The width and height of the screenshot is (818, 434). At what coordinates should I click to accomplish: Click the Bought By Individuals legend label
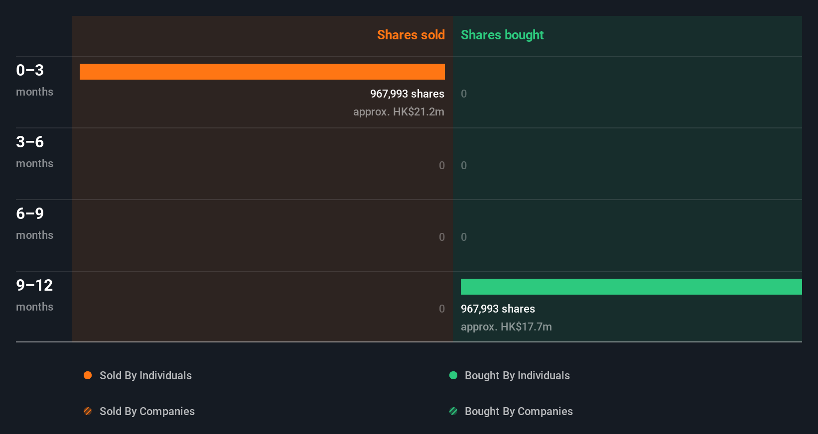(517, 375)
